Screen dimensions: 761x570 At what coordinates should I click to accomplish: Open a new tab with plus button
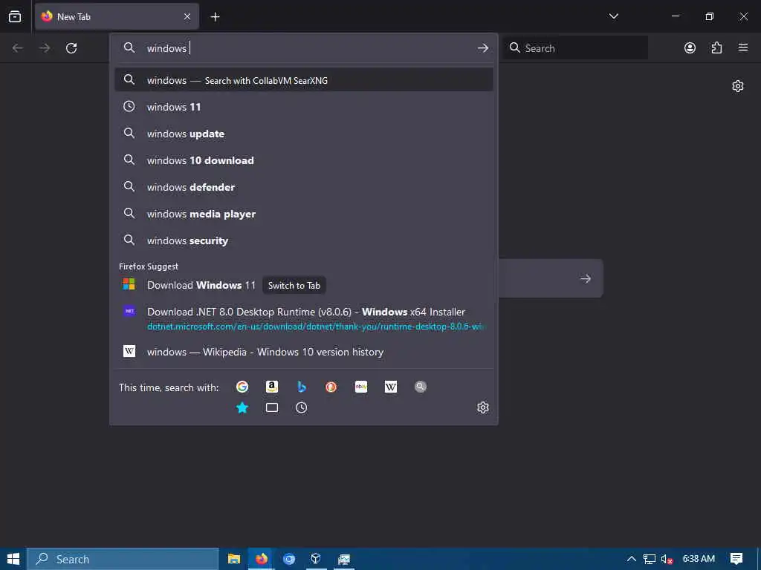[x=215, y=17]
